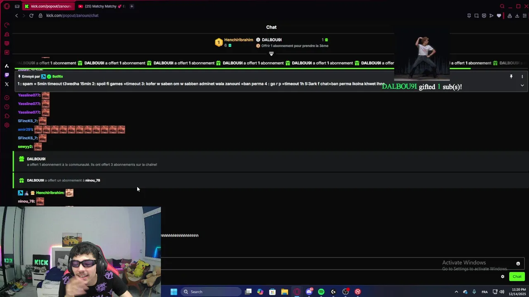This screenshot has width=529, height=297.
Task: Show hidden system tray icons
Action: coord(456,292)
